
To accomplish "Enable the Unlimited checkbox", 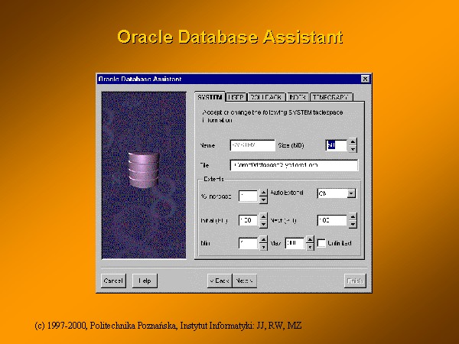I will click(321, 243).
